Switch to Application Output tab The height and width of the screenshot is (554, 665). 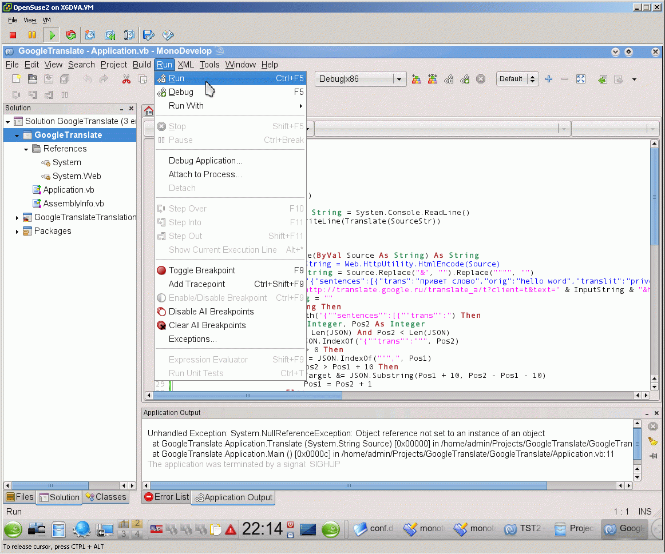(x=233, y=497)
